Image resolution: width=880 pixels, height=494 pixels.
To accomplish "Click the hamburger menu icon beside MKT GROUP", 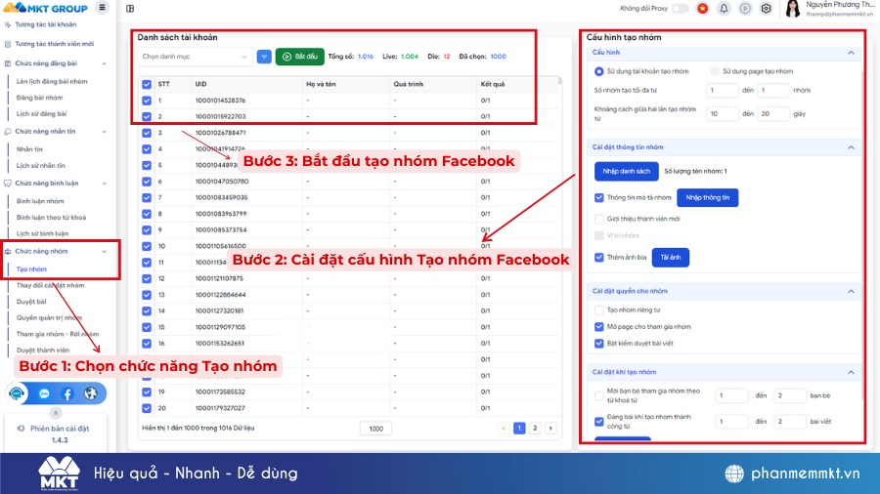I will [102, 7].
